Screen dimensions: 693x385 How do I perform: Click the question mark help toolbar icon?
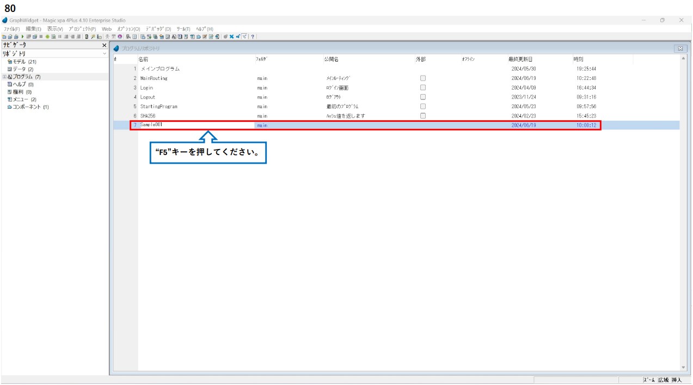(253, 36)
